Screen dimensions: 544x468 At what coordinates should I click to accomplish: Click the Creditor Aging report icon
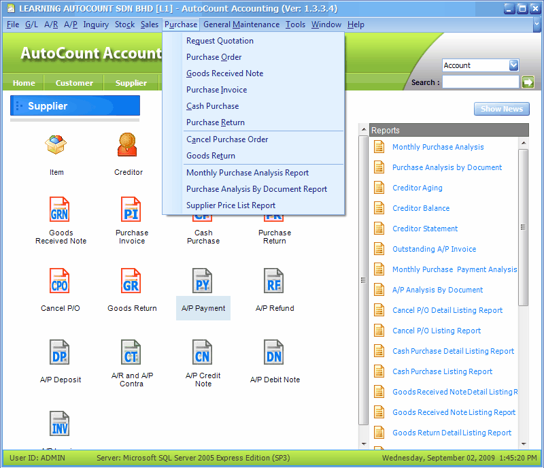tap(379, 188)
